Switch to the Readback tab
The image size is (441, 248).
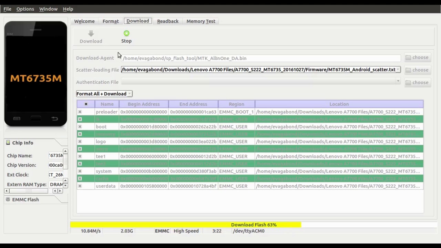pos(168,21)
